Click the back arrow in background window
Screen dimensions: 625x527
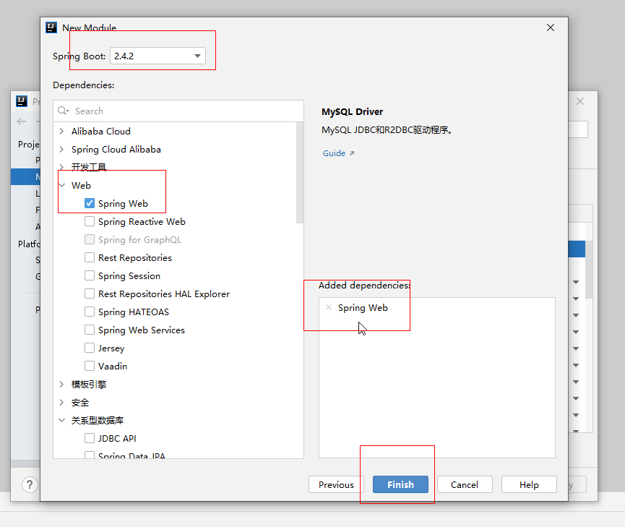(x=22, y=121)
